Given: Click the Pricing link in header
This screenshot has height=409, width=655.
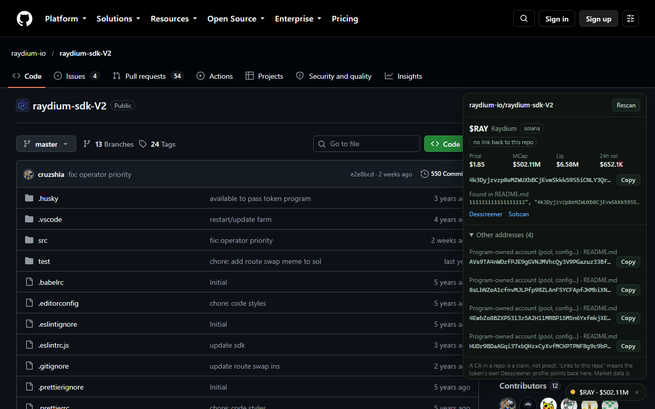Looking at the screenshot, I should (345, 19).
